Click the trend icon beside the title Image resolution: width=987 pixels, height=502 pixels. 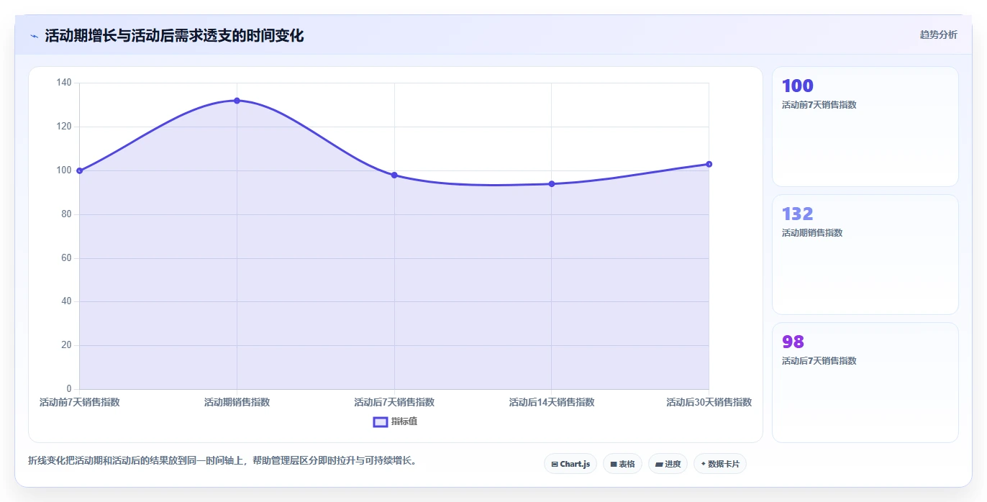pyautogui.click(x=34, y=36)
